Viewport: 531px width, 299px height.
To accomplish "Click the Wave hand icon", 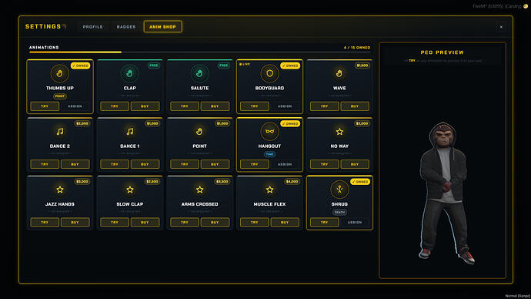I will click(339, 73).
